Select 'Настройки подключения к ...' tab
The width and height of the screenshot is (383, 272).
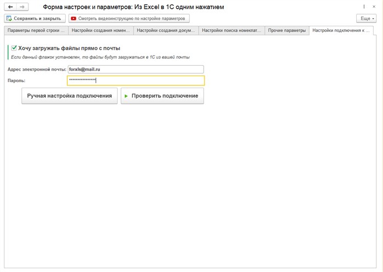[341, 31]
